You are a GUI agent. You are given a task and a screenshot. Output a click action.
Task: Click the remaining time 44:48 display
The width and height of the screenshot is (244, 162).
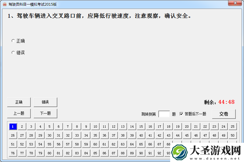tap(226, 102)
